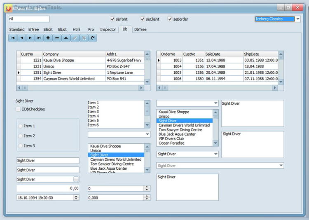Click the ShipDate column header
309x220 pixels.
pyautogui.click(x=260, y=54)
